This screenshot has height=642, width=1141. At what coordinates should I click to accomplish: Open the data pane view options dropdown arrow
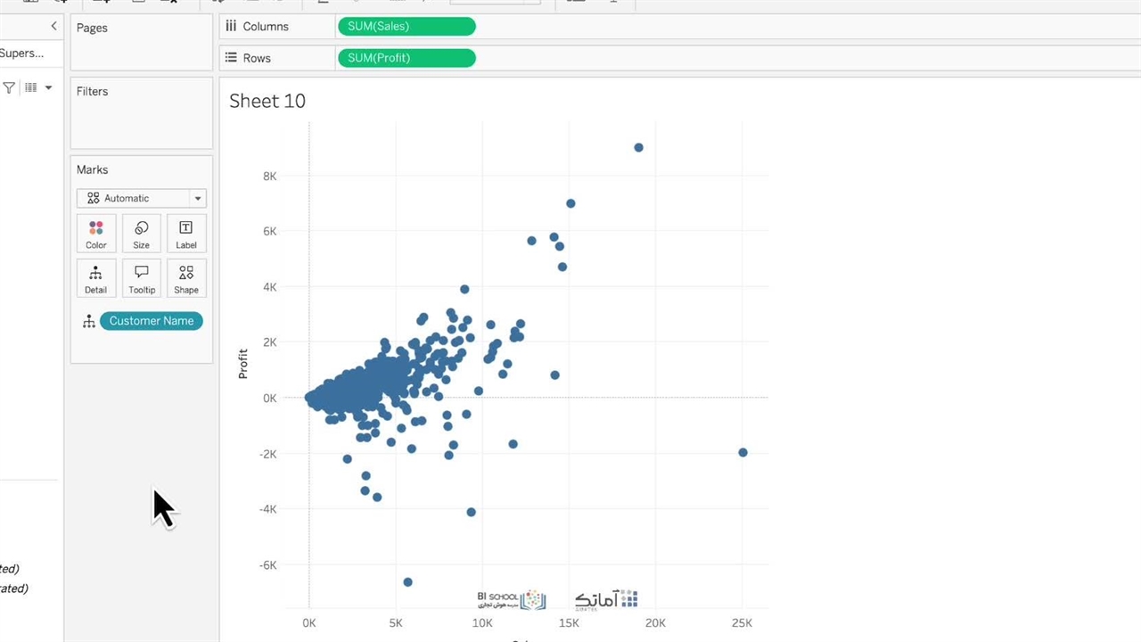coord(48,87)
